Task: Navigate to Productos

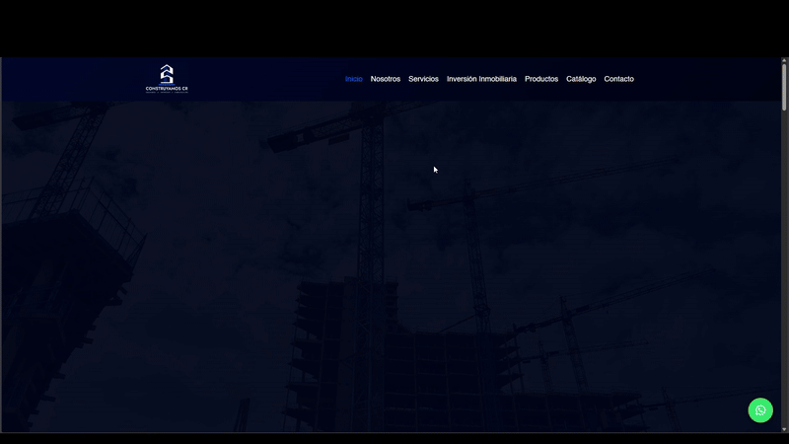Action: tap(541, 79)
